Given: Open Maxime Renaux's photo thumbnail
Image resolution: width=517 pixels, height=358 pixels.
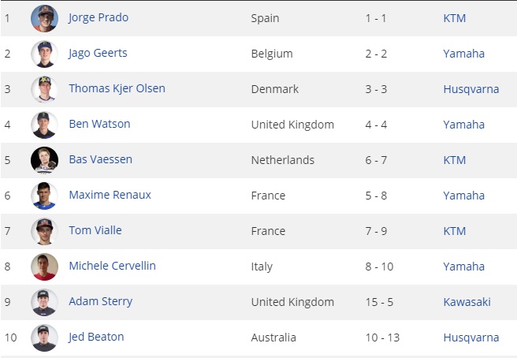Looking at the screenshot, I should 44,196.
